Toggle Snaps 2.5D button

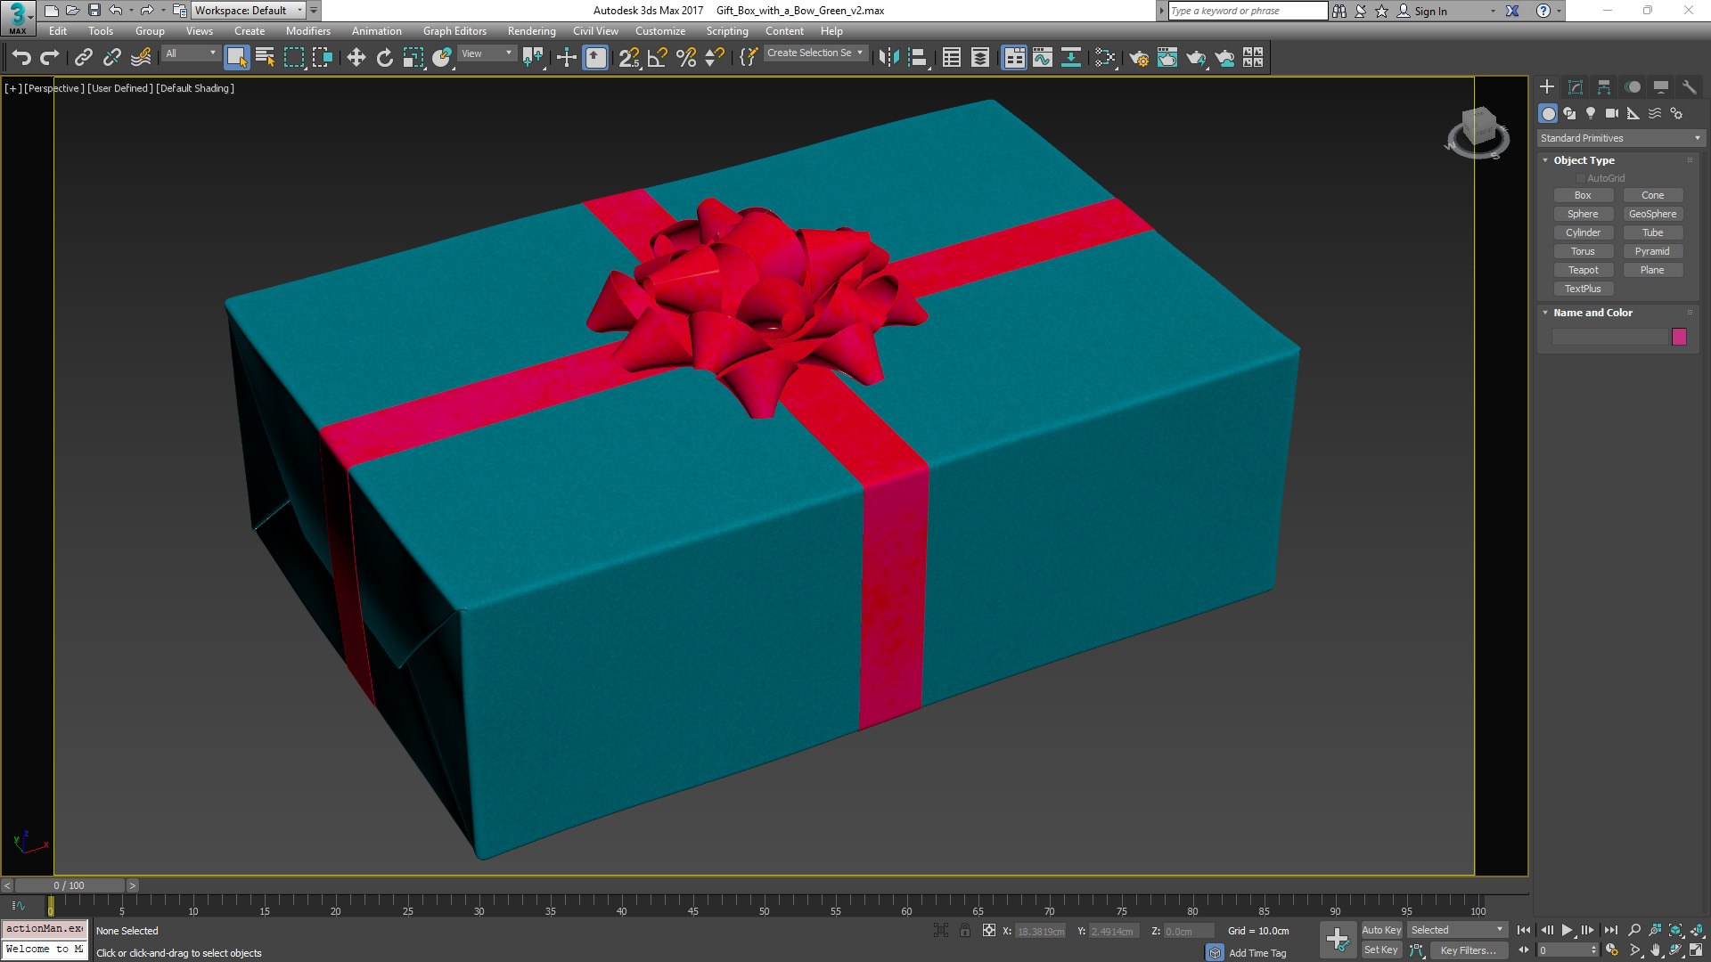click(x=629, y=58)
